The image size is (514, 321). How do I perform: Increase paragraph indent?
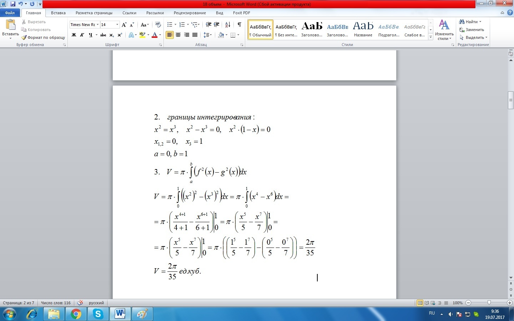point(217,25)
